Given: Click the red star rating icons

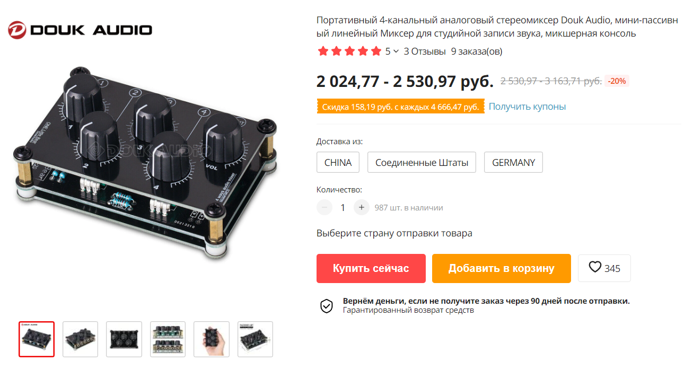Looking at the screenshot, I should (349, 51).
